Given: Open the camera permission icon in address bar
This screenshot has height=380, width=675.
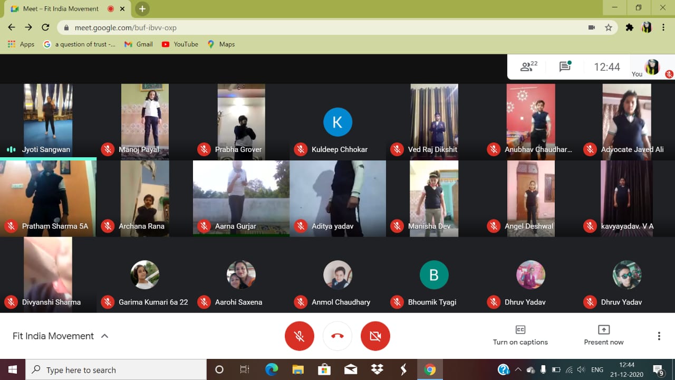Looking at the screenshot, I should pyautogui.click(x=592, y=27).
